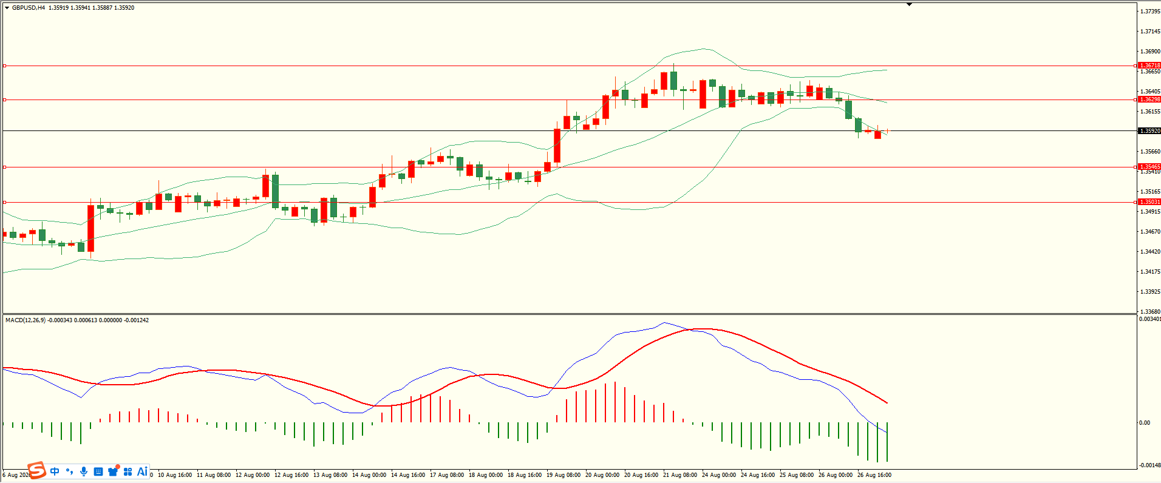Click the 20 Aug 00:00 time label
The height and width of the screenshot is (483, 1161).
pos(602,475)
